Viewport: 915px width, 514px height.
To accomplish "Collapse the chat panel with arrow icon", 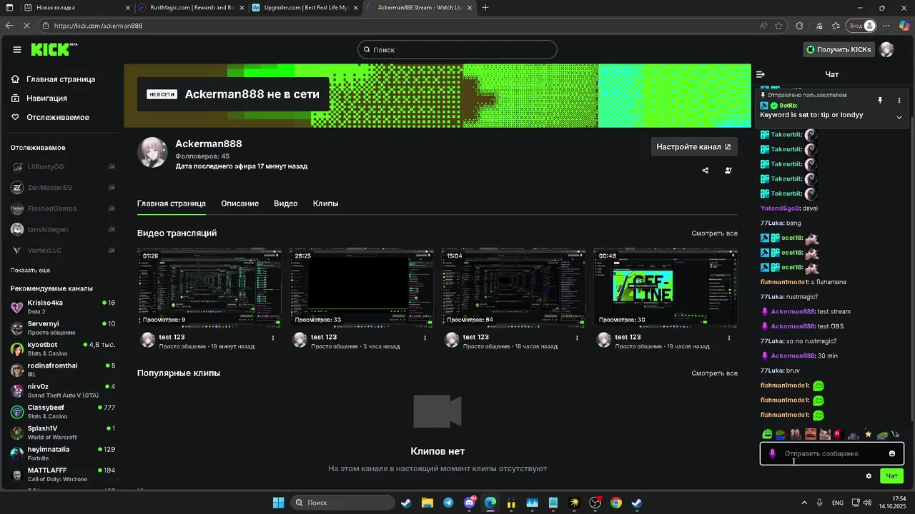I will [x=761, y=74].
